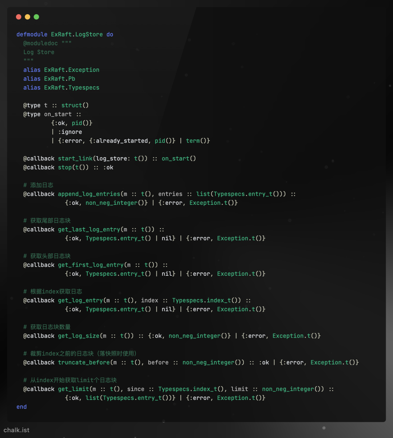Click the comment '# 获取尾部日志块'
The height and width of the screenshot is (438, 393).
click(x=47, y=220)
